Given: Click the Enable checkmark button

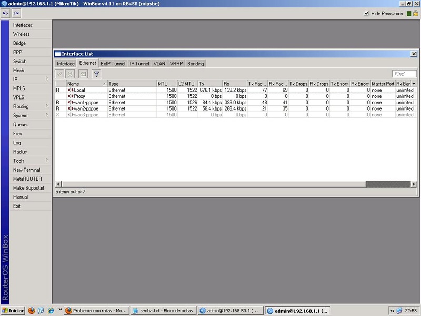Looking at the screenshot, I should click(59, 74).
